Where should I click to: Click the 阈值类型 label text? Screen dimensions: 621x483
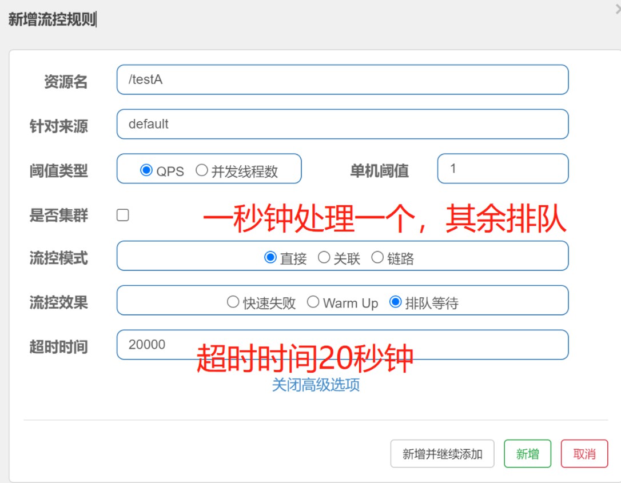[x=59, y=171]
